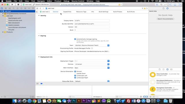
Task: Uncheck Landscape Right orientation
Action: pos(75,78)
